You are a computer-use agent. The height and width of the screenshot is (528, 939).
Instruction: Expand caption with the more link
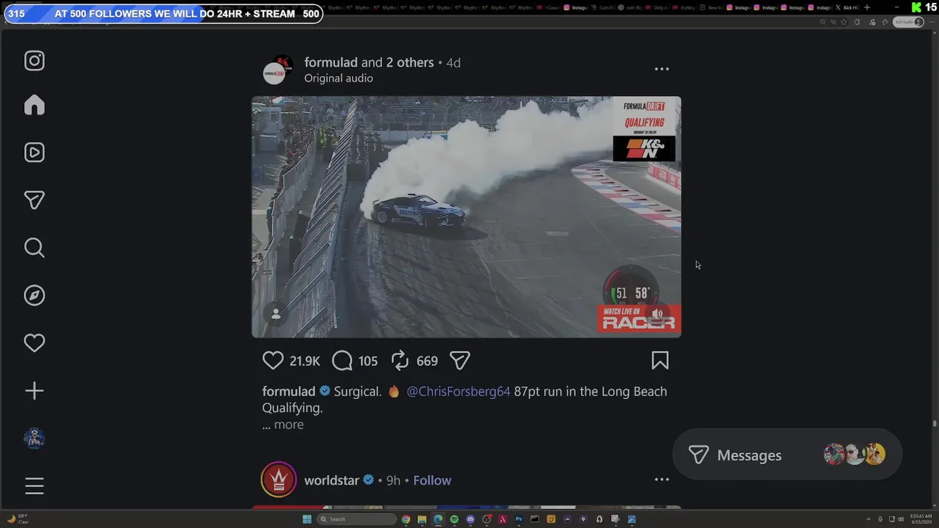pos(288,425)
